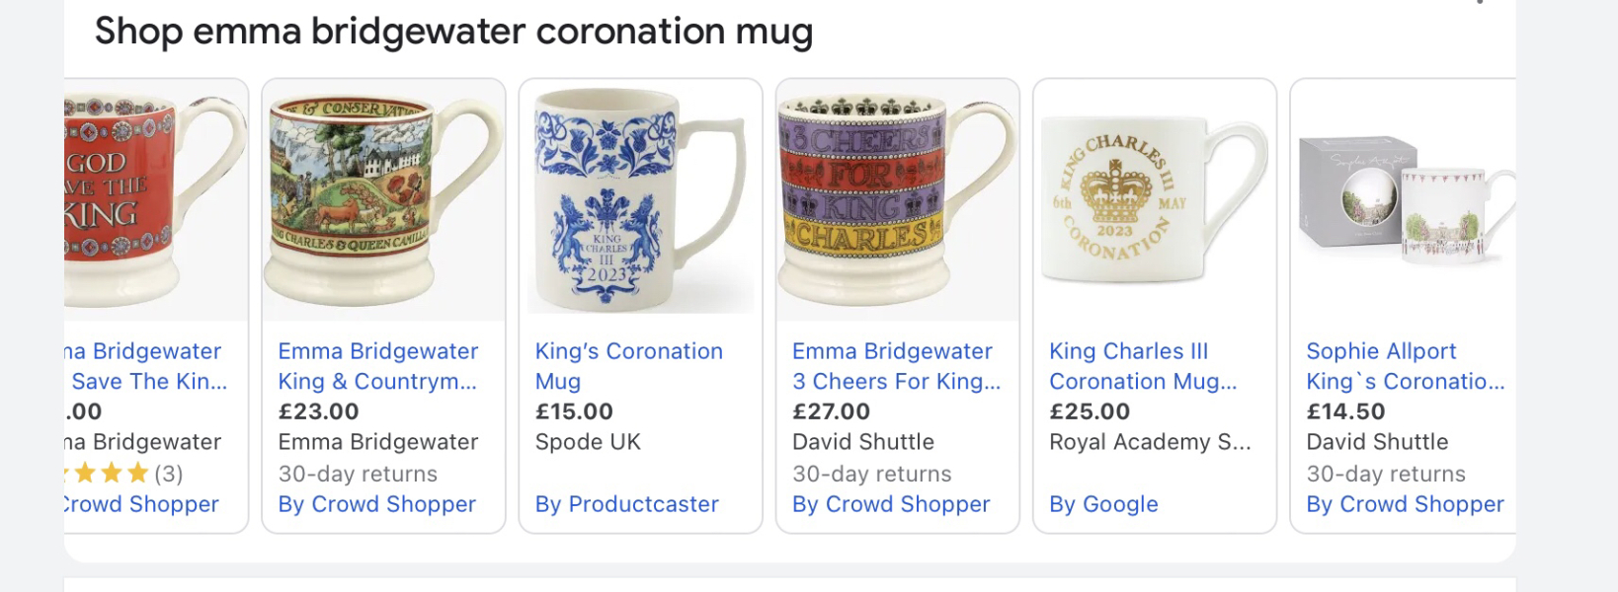View the blue Spode coronation mug image
Image resolution: width=1618 pixels, height=592 pixels.
point(639,197)
